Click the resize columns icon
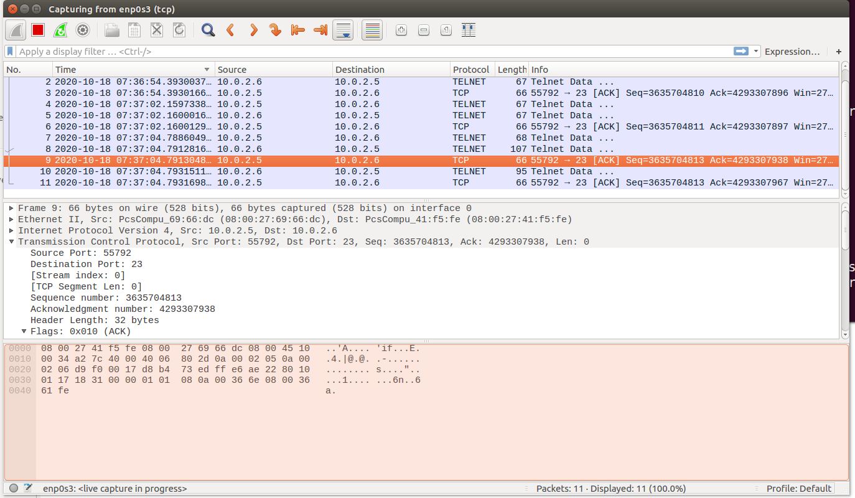Viewport: 855px width, 498px height. click(469, 30)
